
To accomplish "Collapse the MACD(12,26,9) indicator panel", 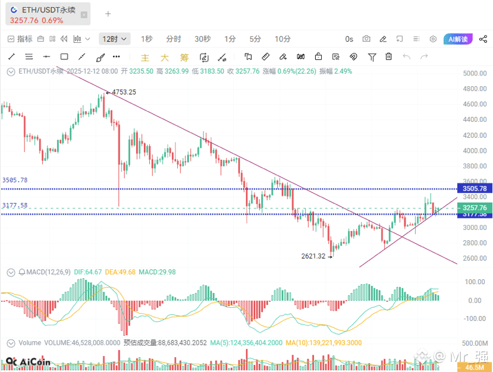I will 11,272.
